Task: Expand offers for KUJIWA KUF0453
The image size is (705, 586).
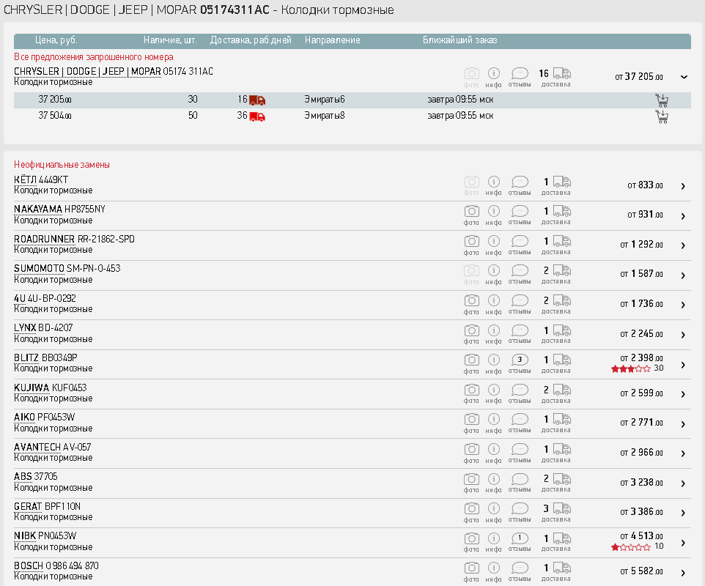Action: pos(683,394)
